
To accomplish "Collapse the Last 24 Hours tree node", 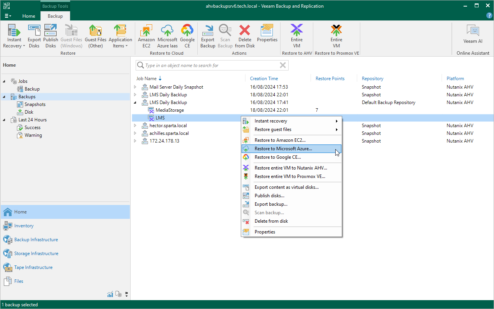I will [x=4, y=120].
